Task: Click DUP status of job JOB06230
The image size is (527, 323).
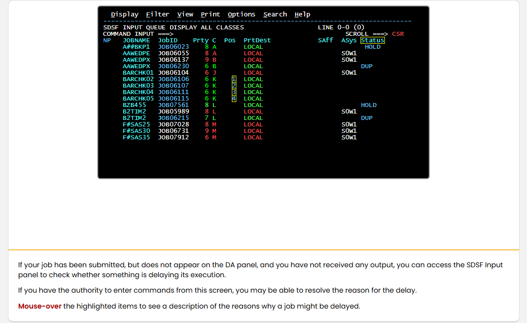Action: click(366, 66)
